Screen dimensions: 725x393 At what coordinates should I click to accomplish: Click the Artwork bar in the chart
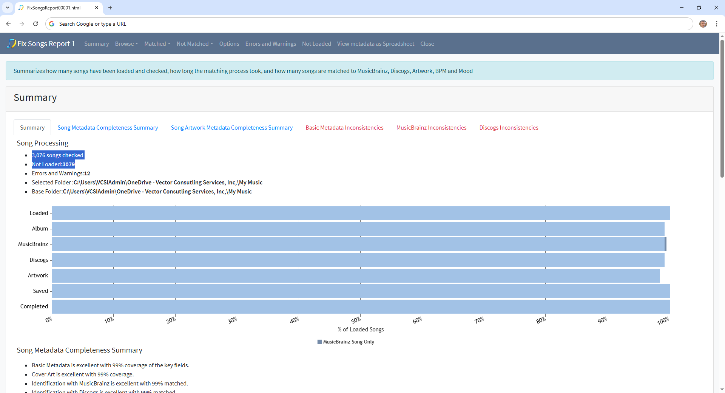355,275
